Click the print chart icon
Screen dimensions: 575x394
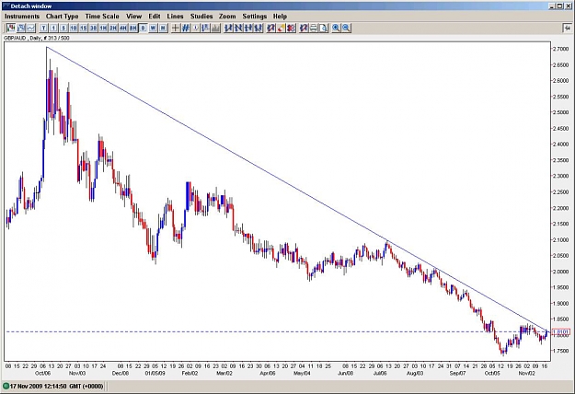(x=314, y=28)
